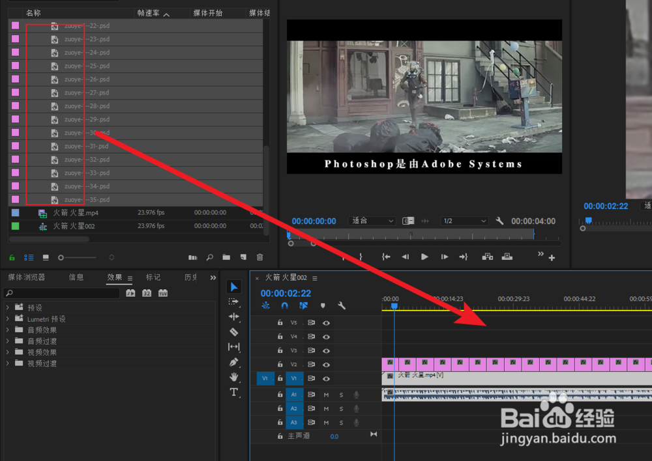652x461 pixels.
Task: Expand the 预设 effects folder
Action: click(7, 307)
